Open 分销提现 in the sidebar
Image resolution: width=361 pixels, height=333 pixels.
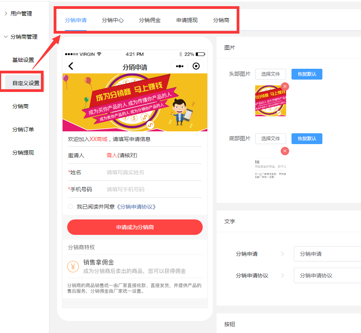point(23,153)
